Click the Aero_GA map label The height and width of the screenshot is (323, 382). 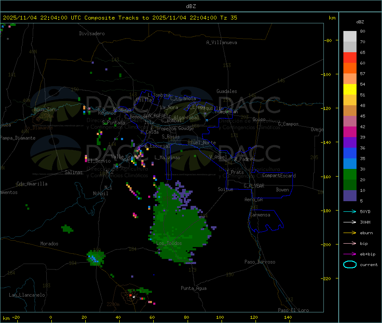(254, 199)
